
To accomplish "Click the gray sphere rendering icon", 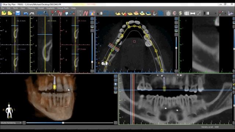I will pyautogui.click(x=168, y=13).
